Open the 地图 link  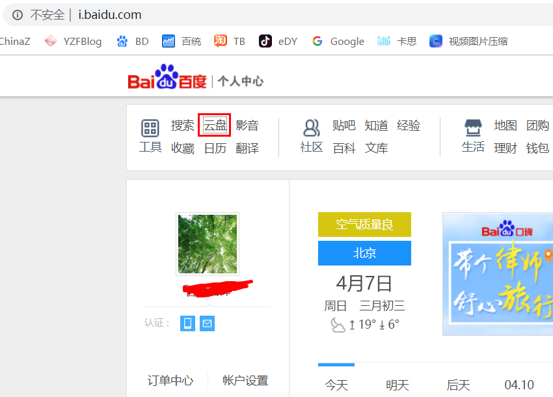pos(506,125)
